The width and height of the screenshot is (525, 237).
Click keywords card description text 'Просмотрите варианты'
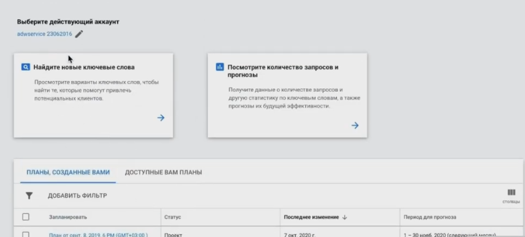click(x=97, y=90)
